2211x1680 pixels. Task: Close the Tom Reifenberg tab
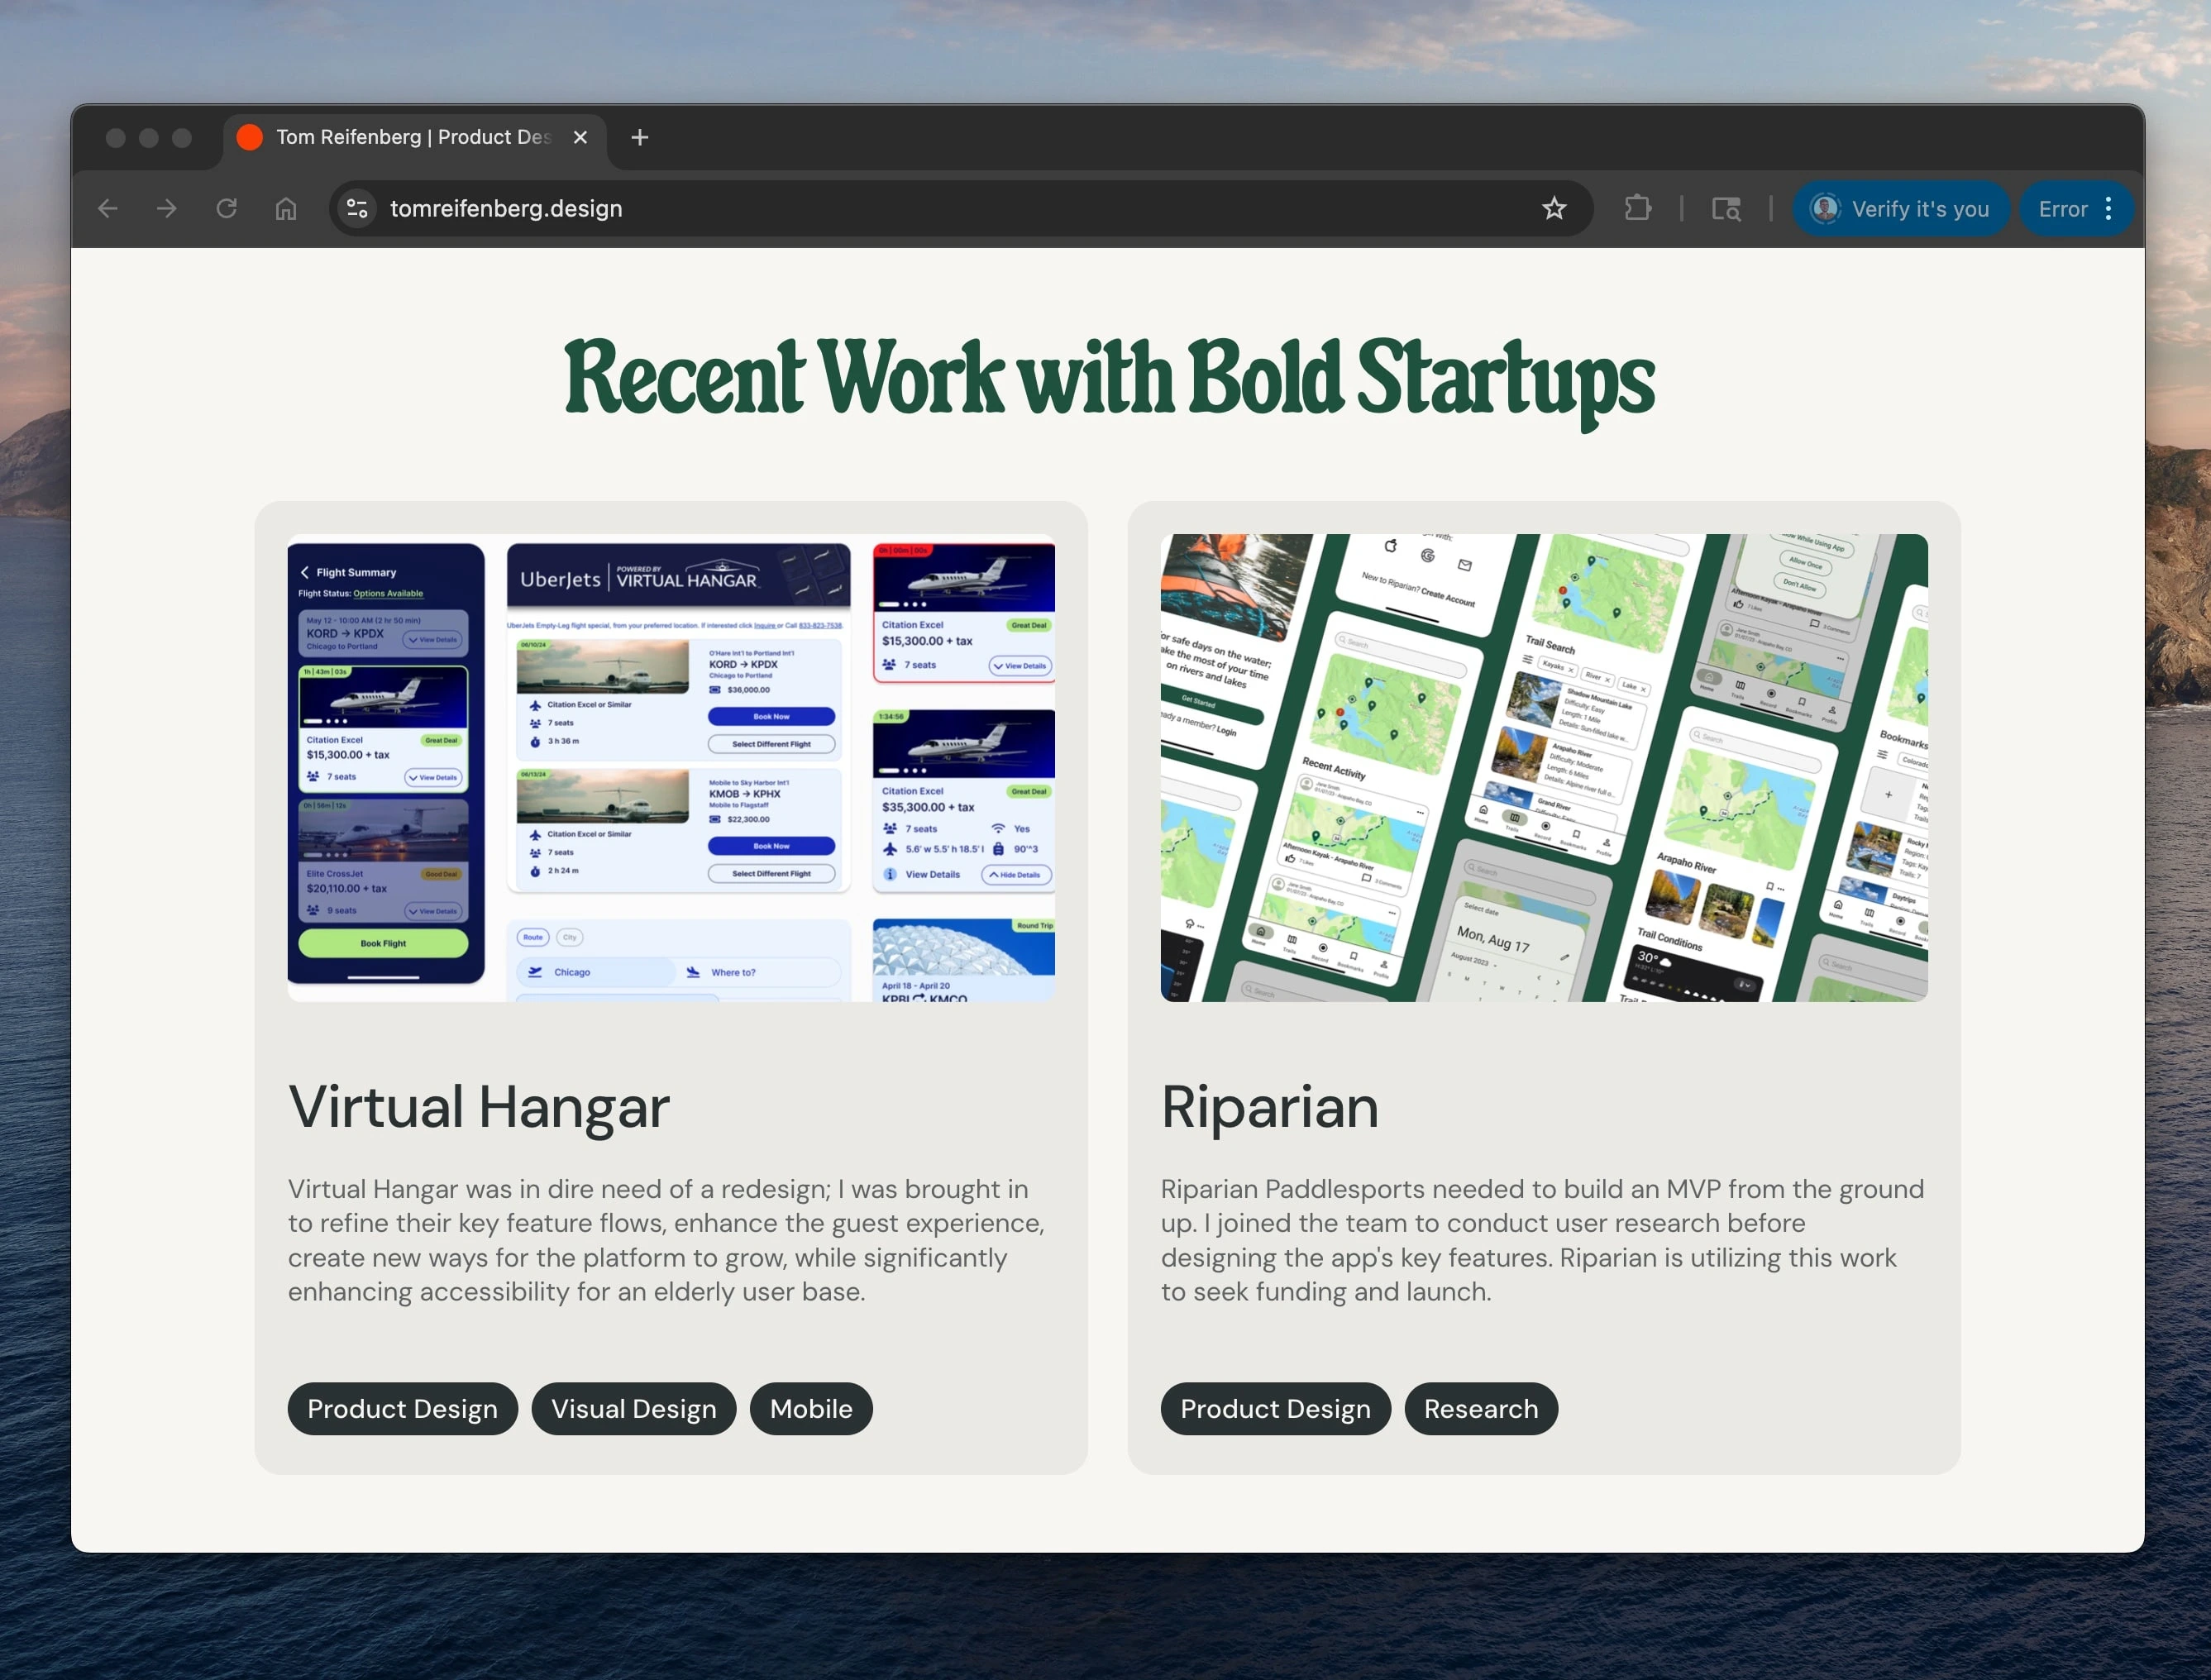[580, 137]
